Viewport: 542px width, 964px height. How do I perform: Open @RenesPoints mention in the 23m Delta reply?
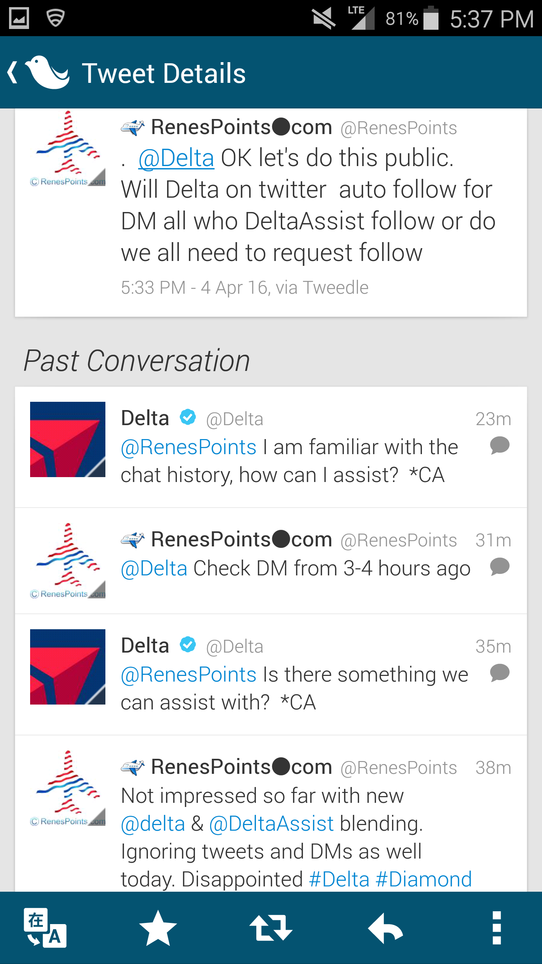pos(189,447)
